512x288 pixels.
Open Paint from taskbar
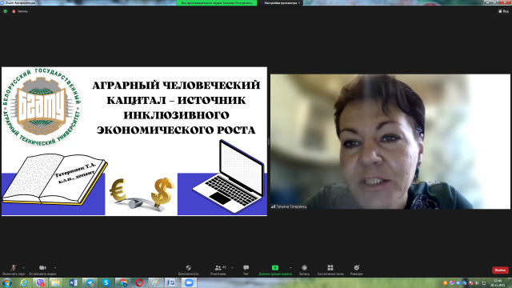tap(156, 282)
